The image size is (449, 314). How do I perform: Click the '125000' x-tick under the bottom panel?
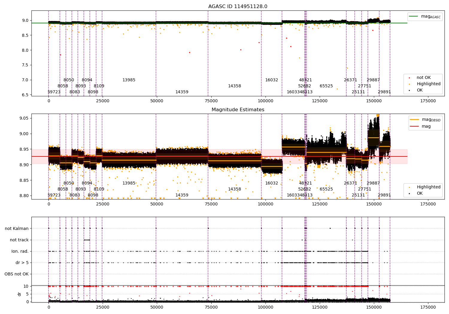pyautogui.click(x=320, y=307)
